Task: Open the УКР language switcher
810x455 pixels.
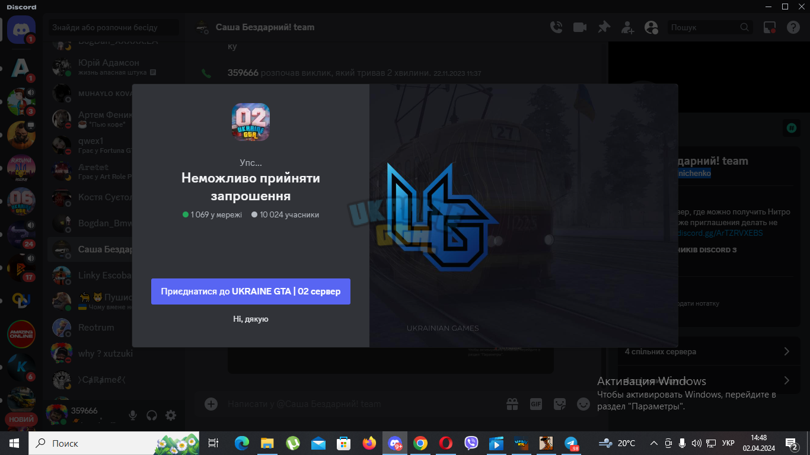Action: (x=729, y=443)
